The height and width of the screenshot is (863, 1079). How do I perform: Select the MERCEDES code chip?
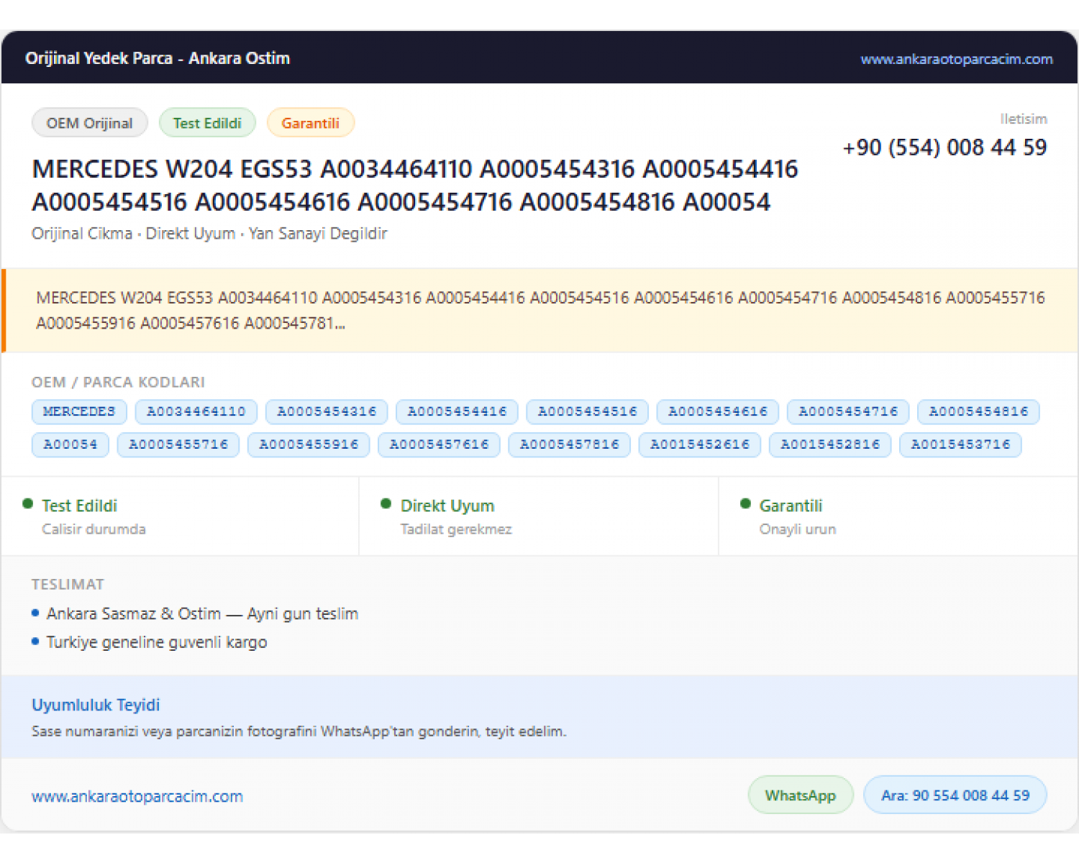coord(79,411)
